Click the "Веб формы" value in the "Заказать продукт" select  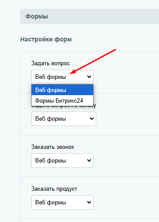[51, 203]
